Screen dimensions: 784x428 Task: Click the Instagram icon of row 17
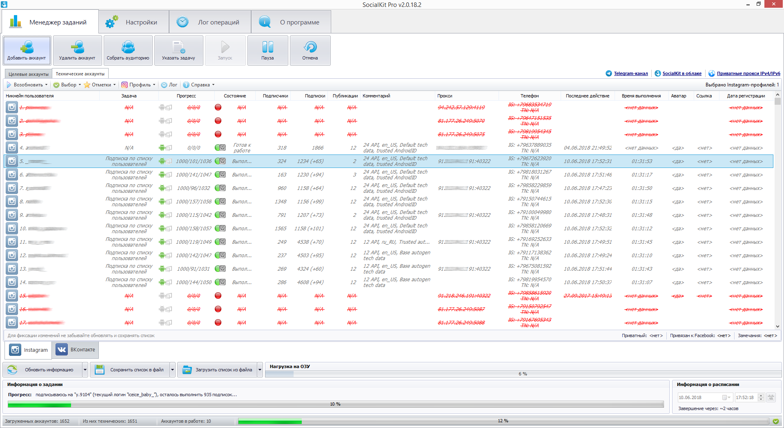(x=12, y=322)
